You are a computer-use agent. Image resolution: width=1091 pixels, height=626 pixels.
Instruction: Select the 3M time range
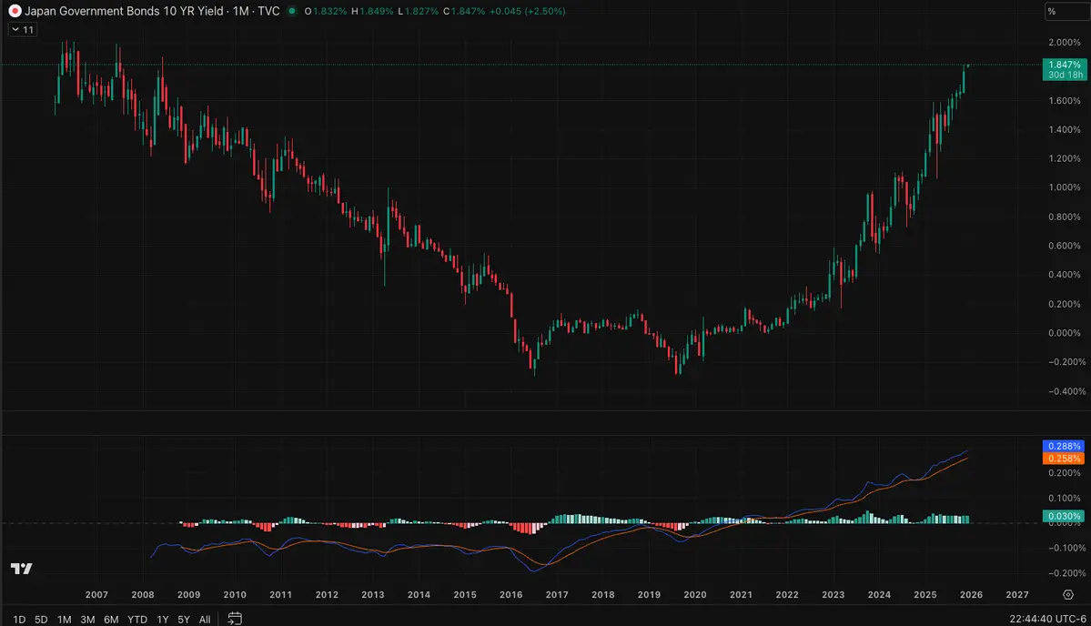tap(87, 619)
